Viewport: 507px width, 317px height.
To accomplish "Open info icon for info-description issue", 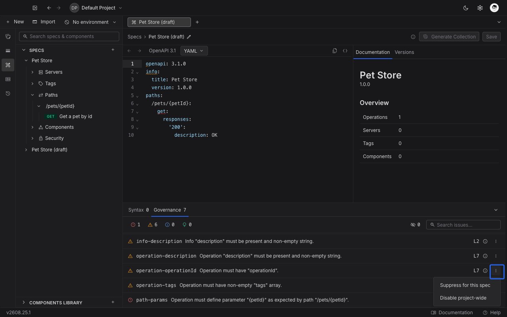I will coord(485,241).
